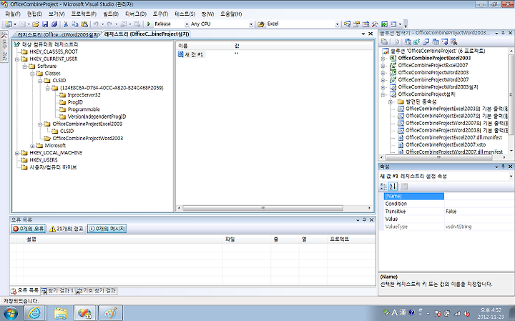Screen dimensions: 515x321
Task: Toggle the 21 warnings filter button
Action: click(67, 229)
